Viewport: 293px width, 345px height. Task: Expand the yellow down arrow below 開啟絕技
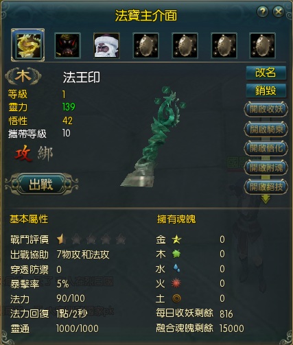point(266,199)
